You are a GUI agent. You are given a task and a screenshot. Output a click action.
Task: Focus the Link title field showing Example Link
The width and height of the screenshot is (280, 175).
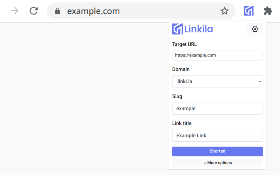coord(217,136)
